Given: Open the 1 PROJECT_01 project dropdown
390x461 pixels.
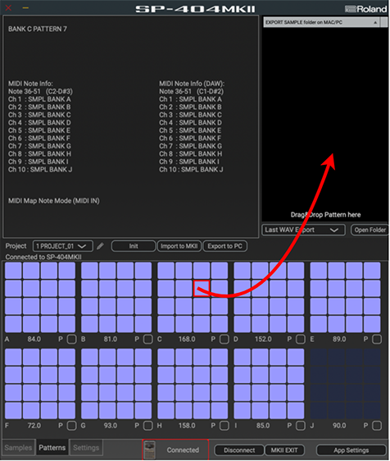Looking at the screenshot, I should pos(63,246).
